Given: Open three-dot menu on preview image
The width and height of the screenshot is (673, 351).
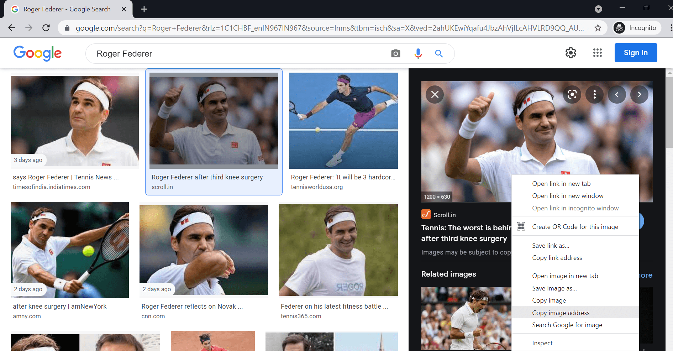Looking at the screenshot, I should point(594,94).
